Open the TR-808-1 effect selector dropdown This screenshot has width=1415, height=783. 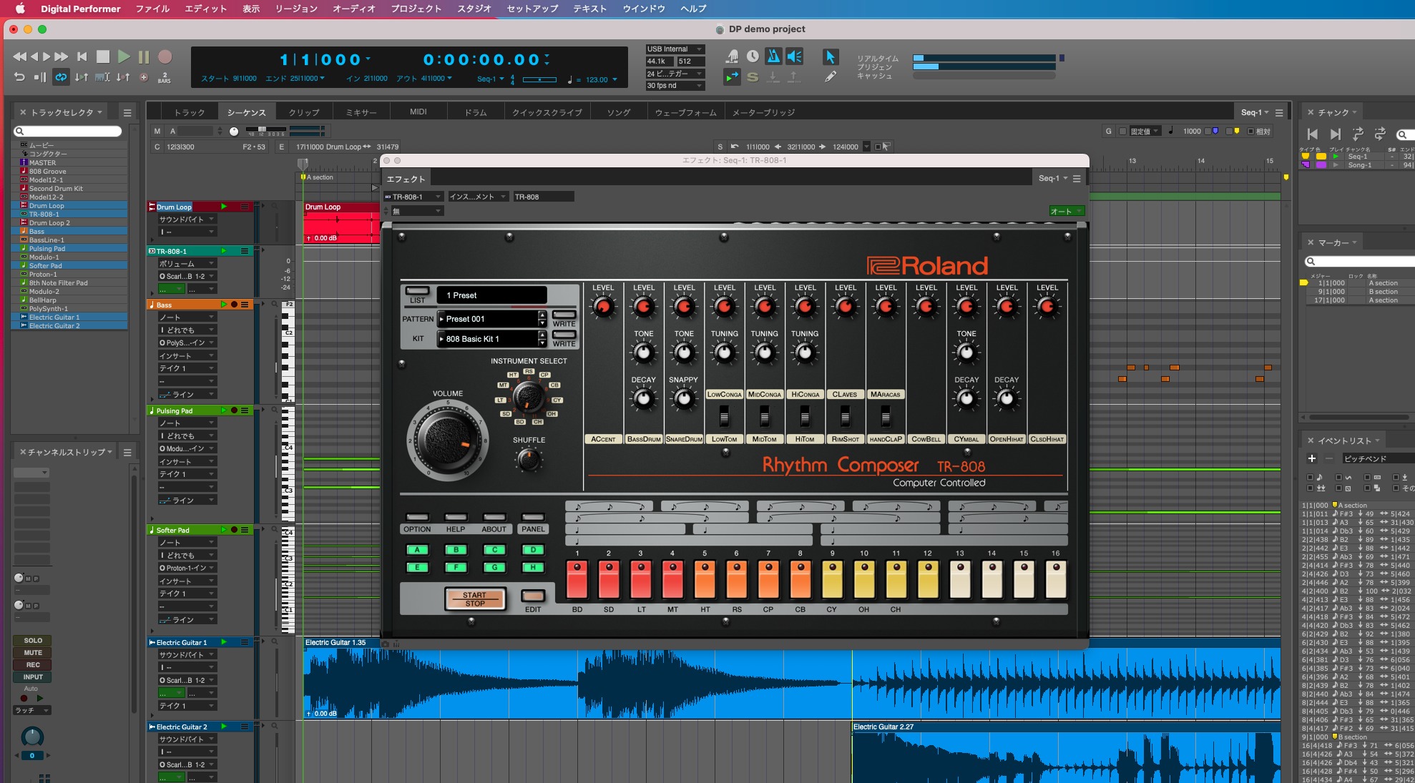point(413,197)
